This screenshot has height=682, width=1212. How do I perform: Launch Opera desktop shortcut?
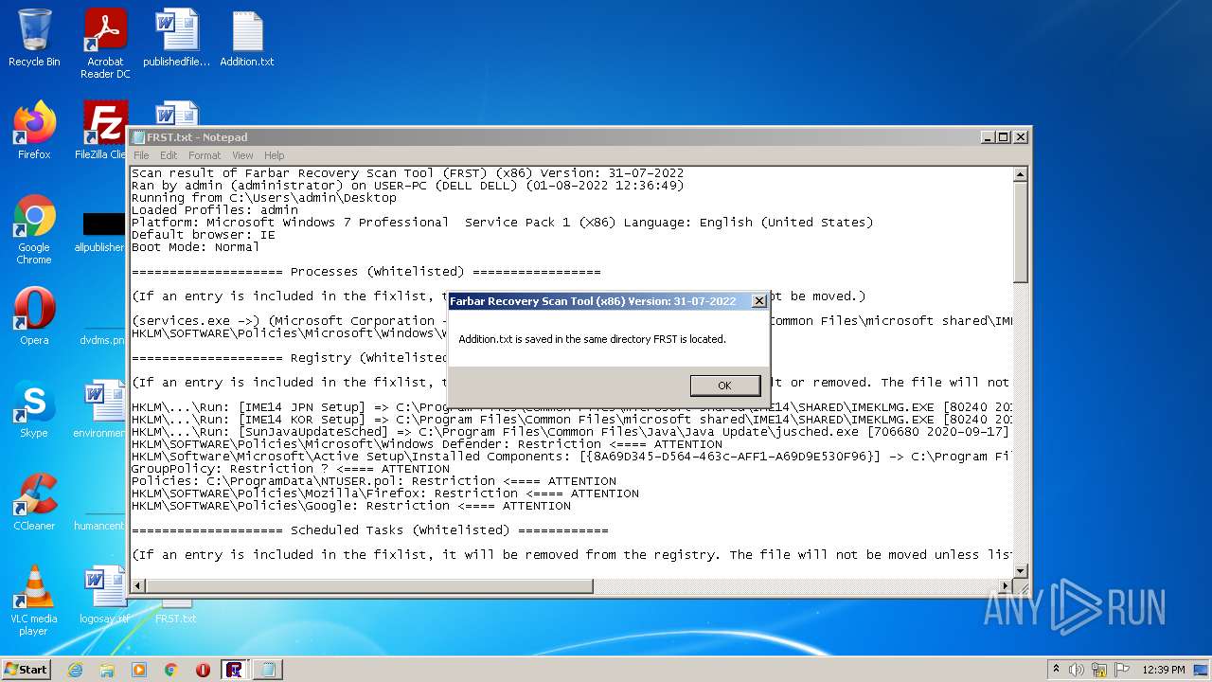point(34,316)
